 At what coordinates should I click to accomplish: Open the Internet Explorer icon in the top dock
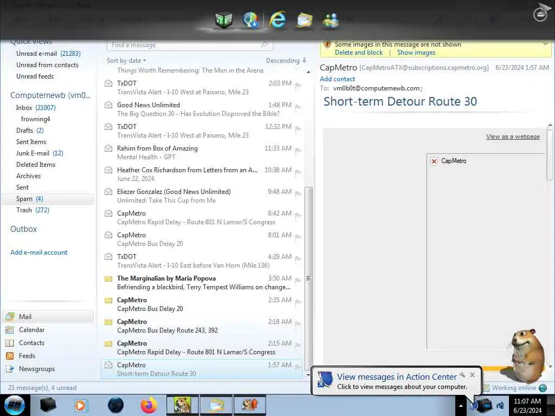[x=277, y=19]
